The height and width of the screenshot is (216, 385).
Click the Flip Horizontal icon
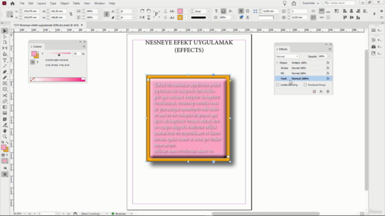click(142, 17)
